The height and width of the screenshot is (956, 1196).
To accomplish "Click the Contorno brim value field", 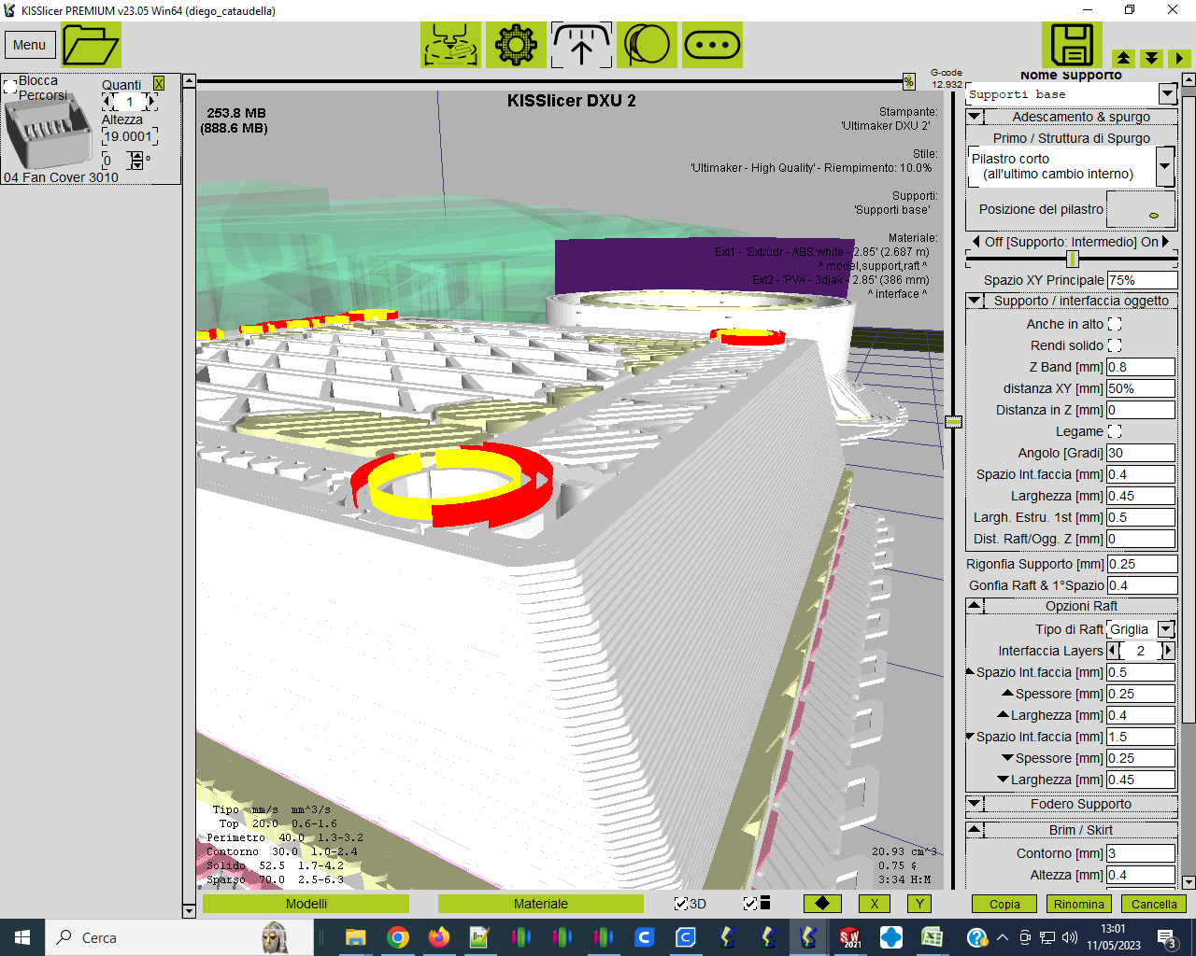I will pyautogui.click(x=1141, y=853).
